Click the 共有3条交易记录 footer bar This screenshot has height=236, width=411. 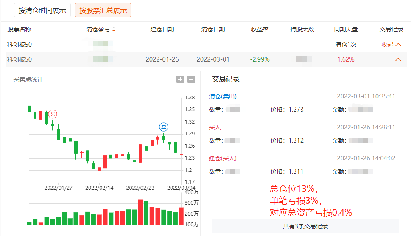coord(305,226)
